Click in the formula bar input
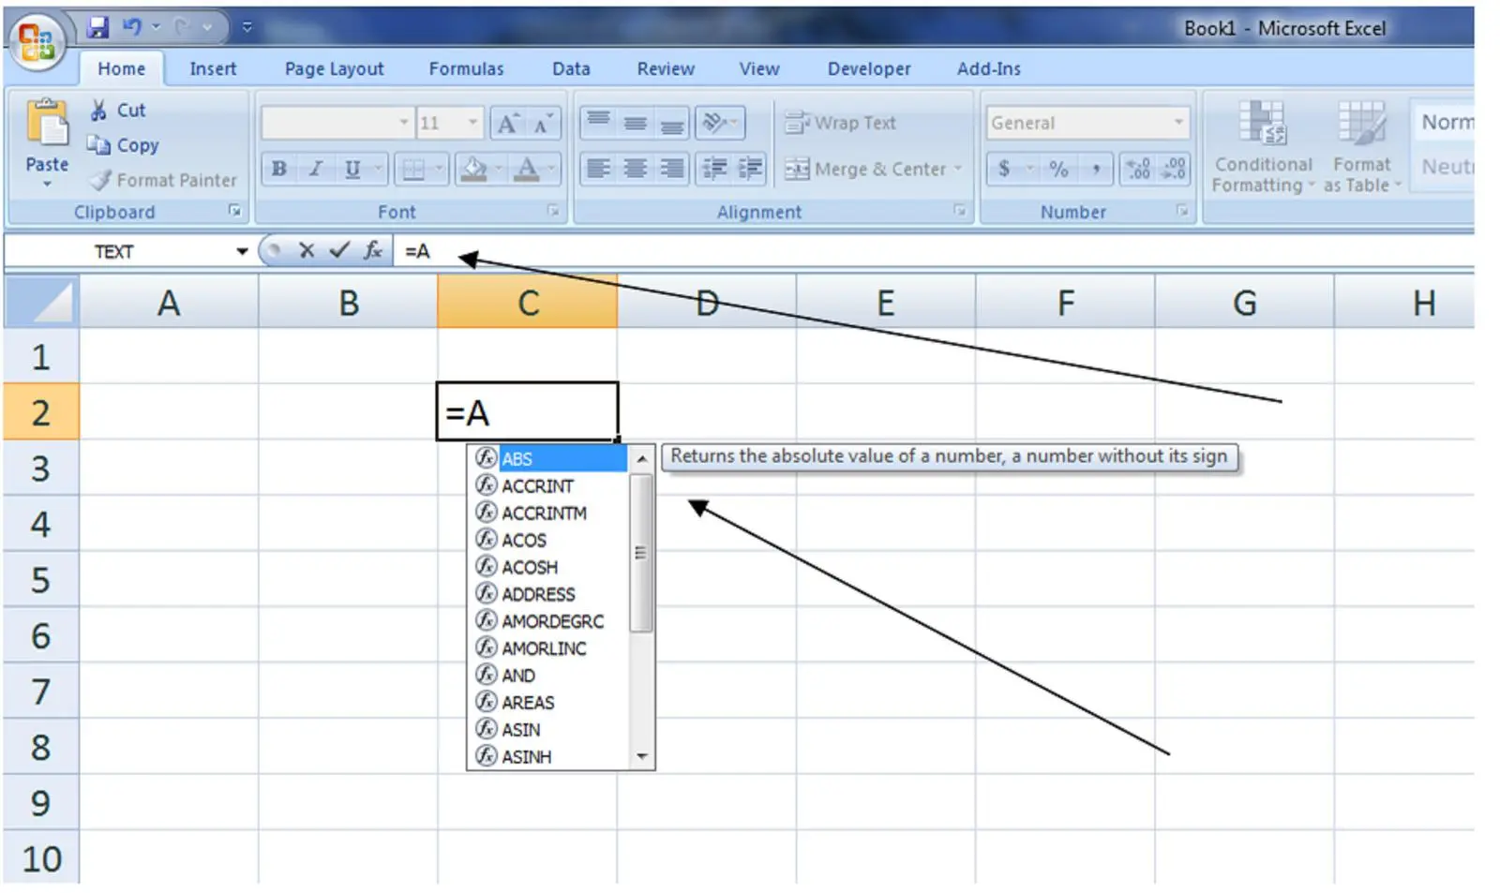The width and height of the screenshot is (1500, 893). click(933, 251)
